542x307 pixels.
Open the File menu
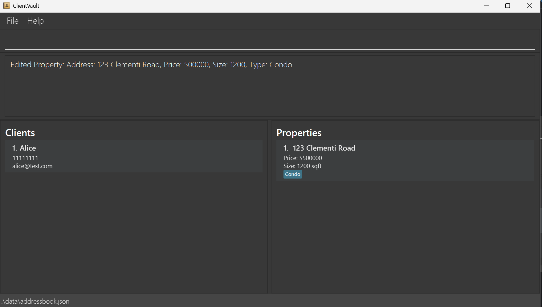point(13,21)
